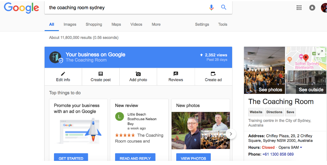This screenshot has height=165, width=327.
Task: Open the notifications bell
Action: click(312, 8)
